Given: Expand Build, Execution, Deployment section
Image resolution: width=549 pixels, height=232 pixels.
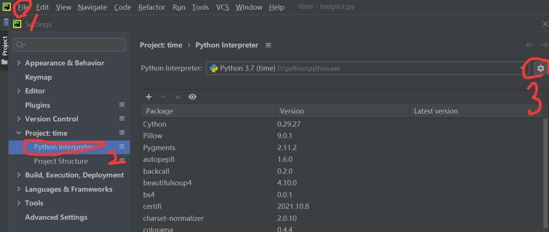Looking at the screenshot, I should click(x=19, y=175).
